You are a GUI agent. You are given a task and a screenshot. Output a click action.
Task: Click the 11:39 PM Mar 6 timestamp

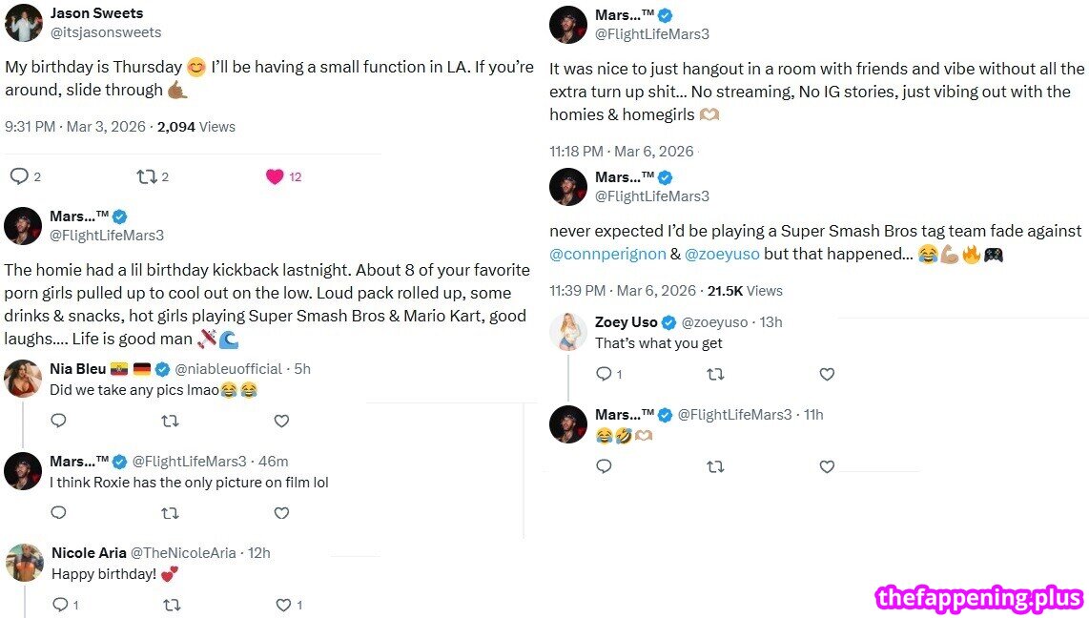click(x=621, y=291)
